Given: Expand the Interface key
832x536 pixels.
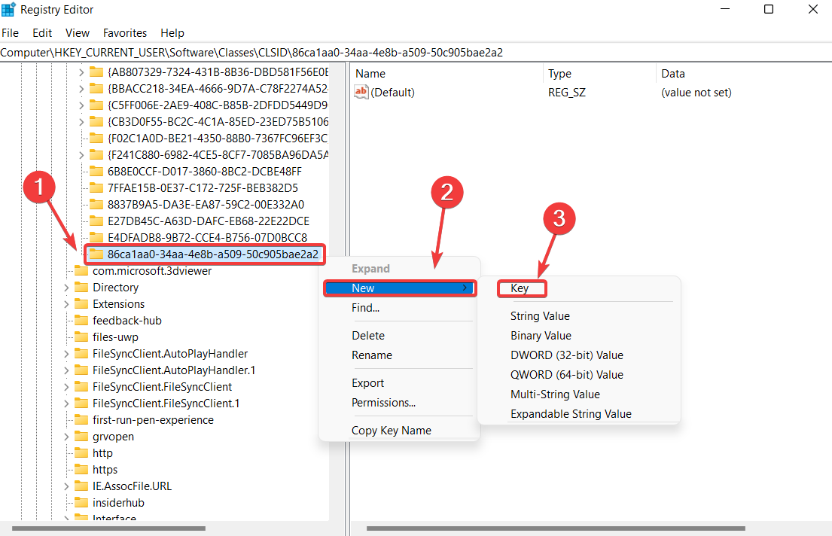Looking at the screenshot, I should [68, 518].
